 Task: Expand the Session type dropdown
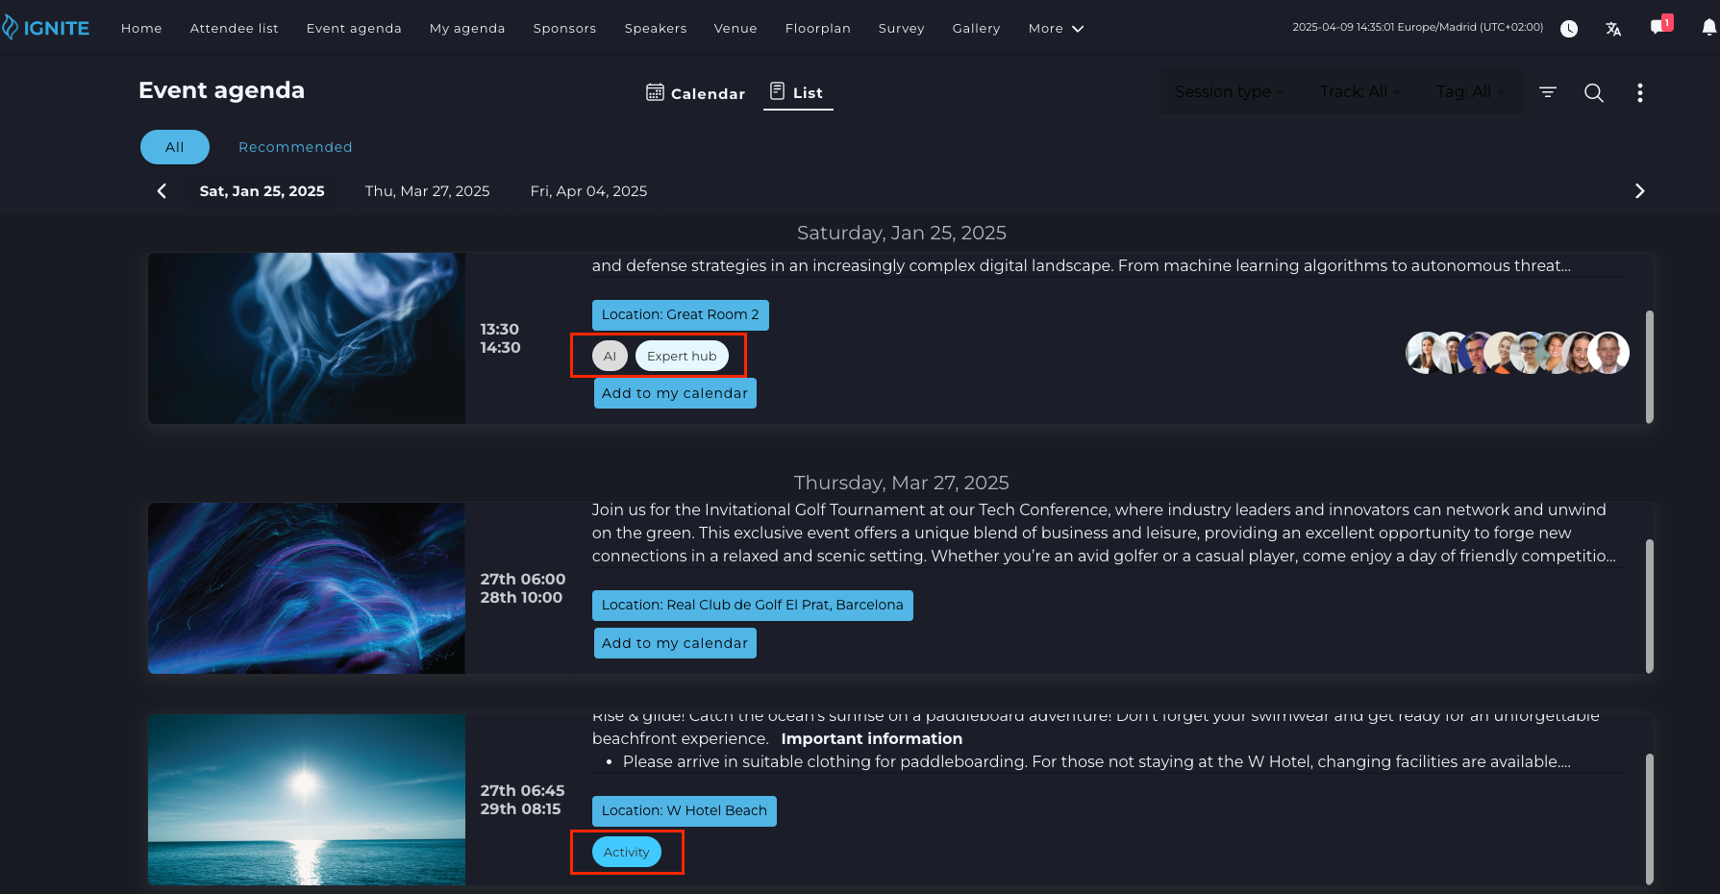click(1229, 92)
